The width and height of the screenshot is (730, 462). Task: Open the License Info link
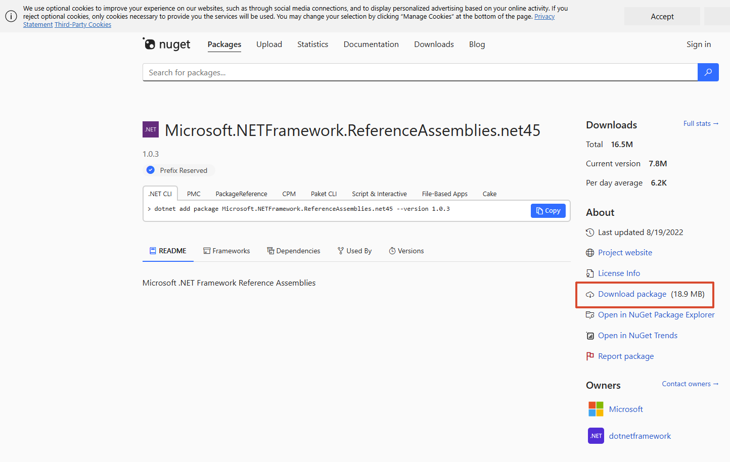(x=619, y=273)
